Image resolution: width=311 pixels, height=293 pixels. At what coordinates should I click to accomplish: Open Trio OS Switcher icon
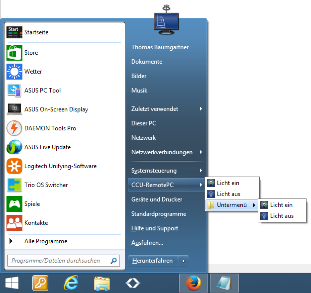tap(14, 185)
